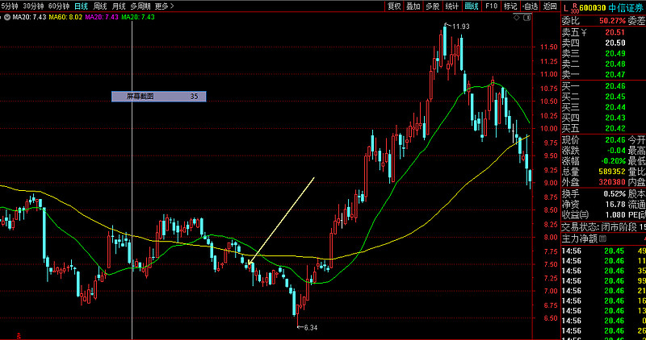Expand the 更多 periods dropdown

(x=165, y=6)
